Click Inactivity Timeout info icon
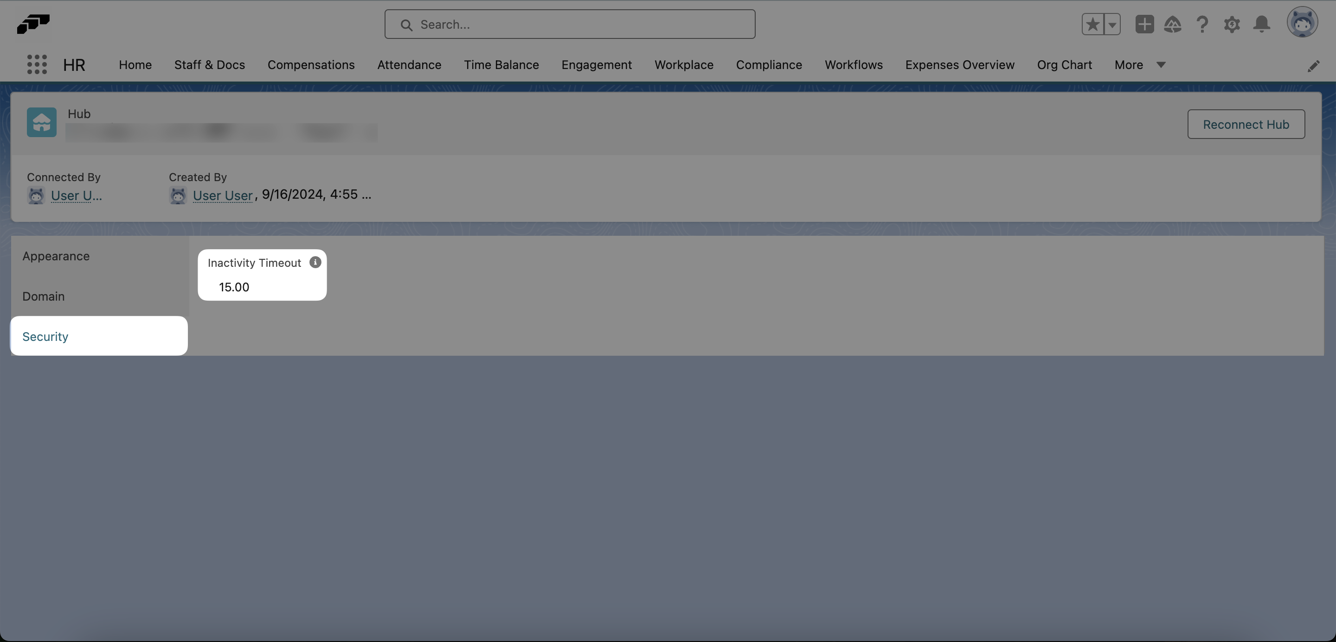This screenshot has height=642, width=1336. (x=315, y=263)
